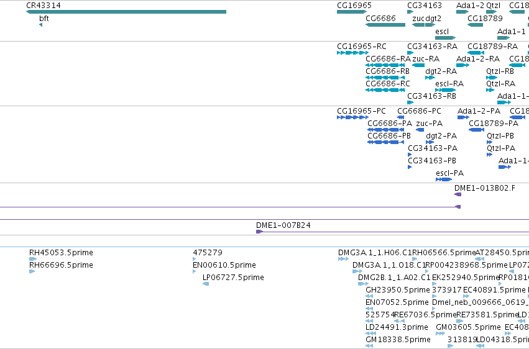This screenshot has height=349, width=529.
Task: Select the CG6686-PC protein label
Action: [x=419, y=111]
